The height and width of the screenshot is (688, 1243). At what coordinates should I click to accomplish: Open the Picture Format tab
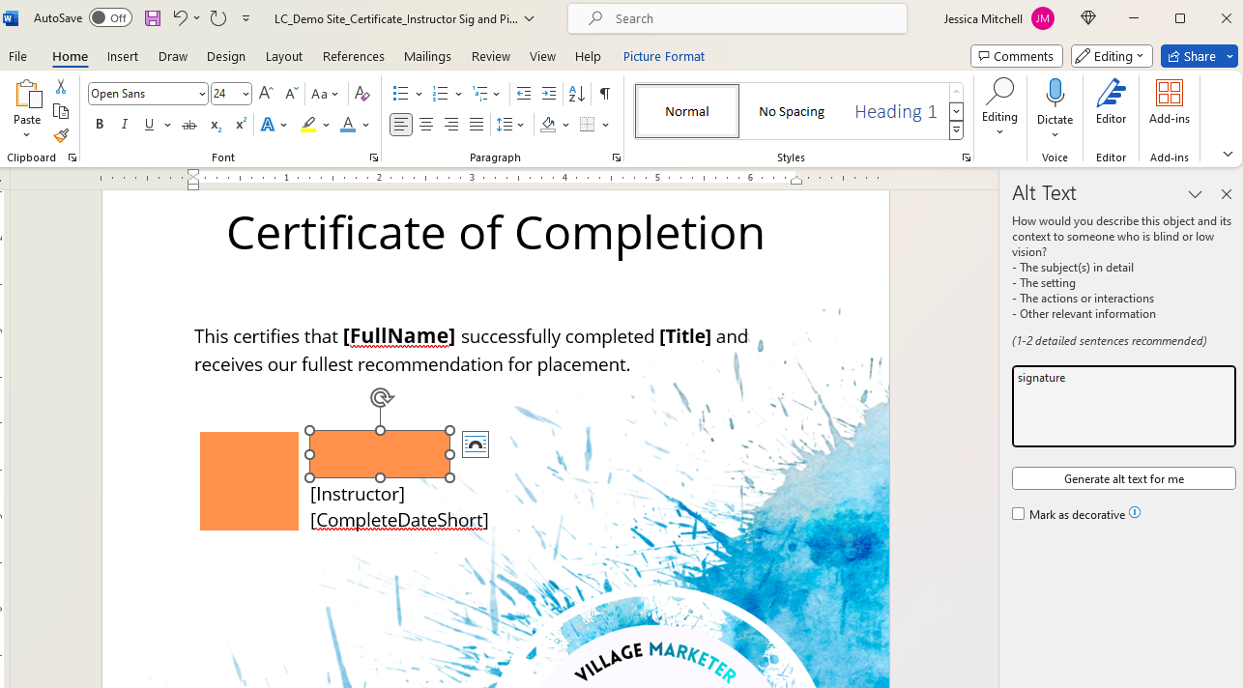[664, 56]
